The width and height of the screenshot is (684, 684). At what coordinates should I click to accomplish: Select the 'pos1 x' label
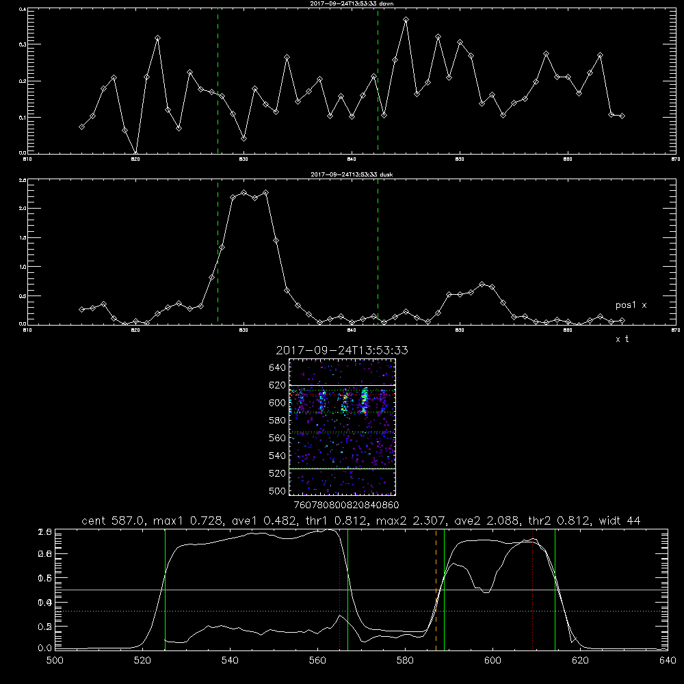pyautogui.click(x=631, y=305)
